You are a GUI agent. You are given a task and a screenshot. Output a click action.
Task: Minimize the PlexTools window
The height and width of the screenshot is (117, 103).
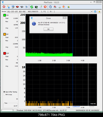pyautogui.click(x=91, y=2)
